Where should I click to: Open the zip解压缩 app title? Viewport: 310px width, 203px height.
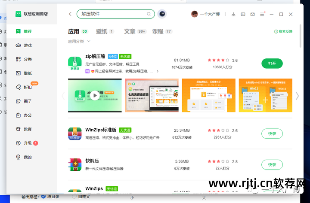tap(95, 56)
